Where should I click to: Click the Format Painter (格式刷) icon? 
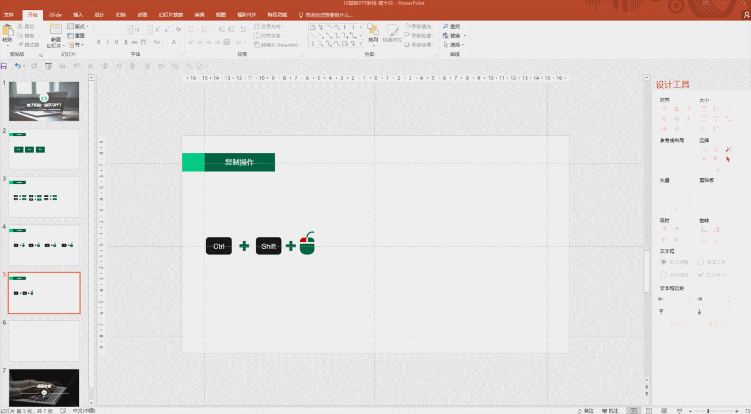pyautogui.click(x=21, y=45)
